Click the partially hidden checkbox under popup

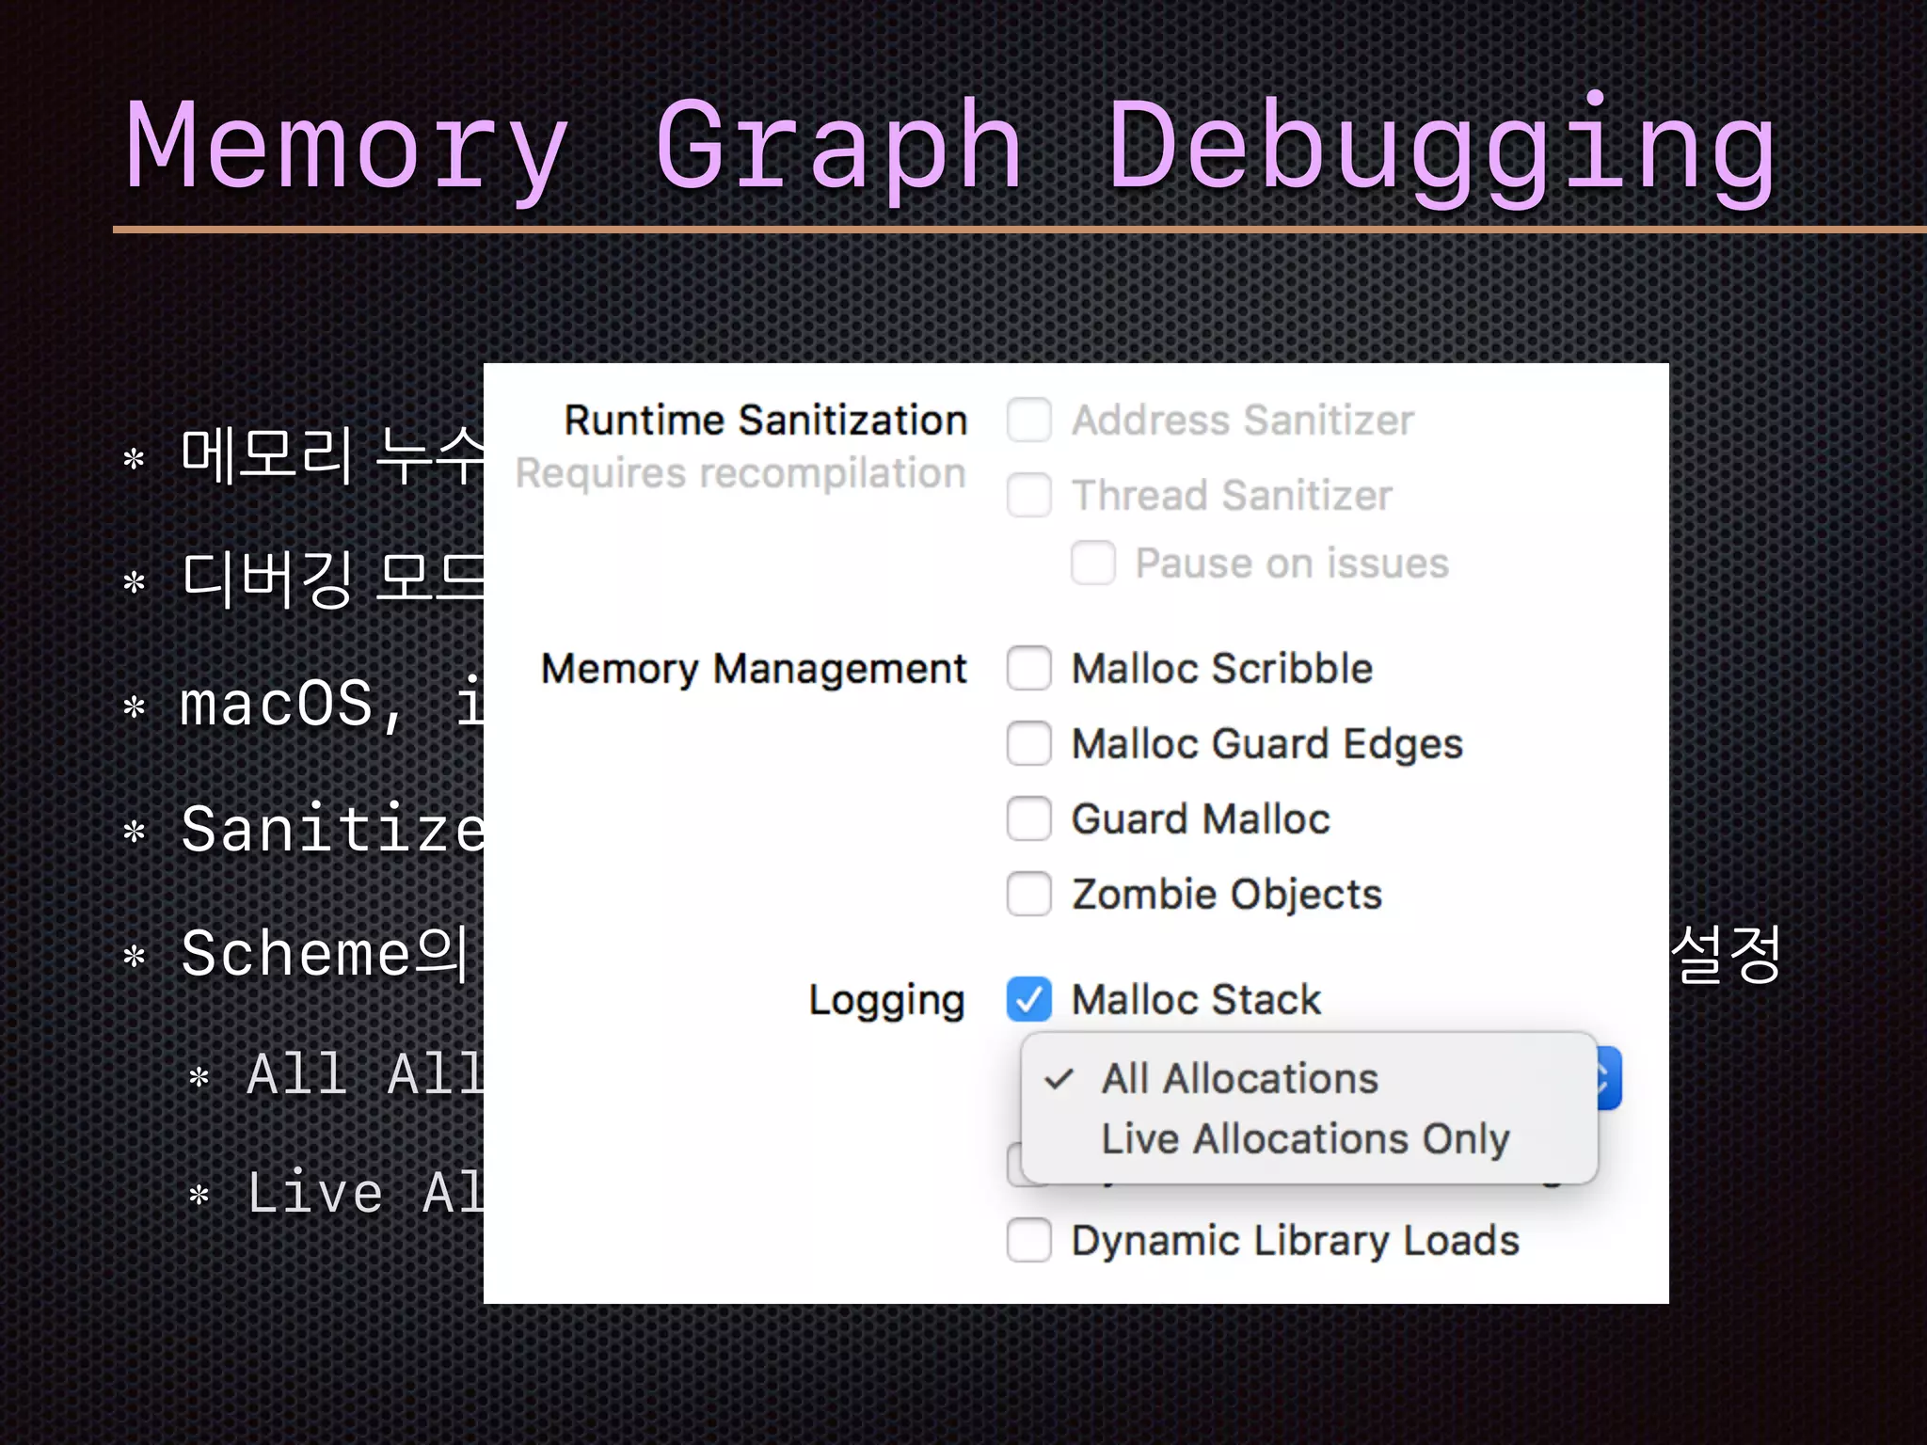(x=1015, y=1165)
